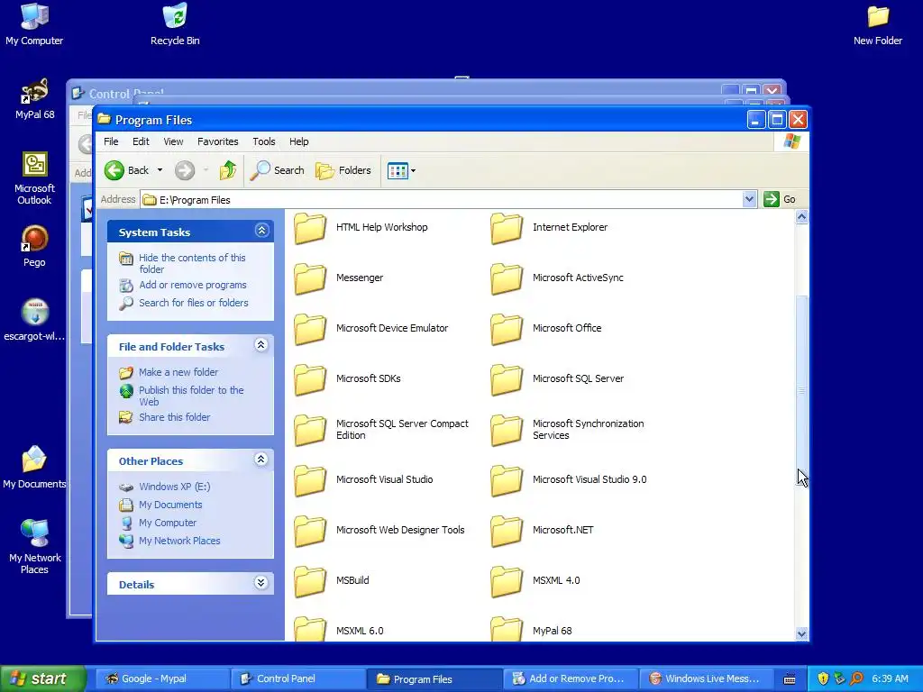Select the Microsoft SQL Server folder icon
The height and width of the screenshot is (692, 923).
(507, 379)
